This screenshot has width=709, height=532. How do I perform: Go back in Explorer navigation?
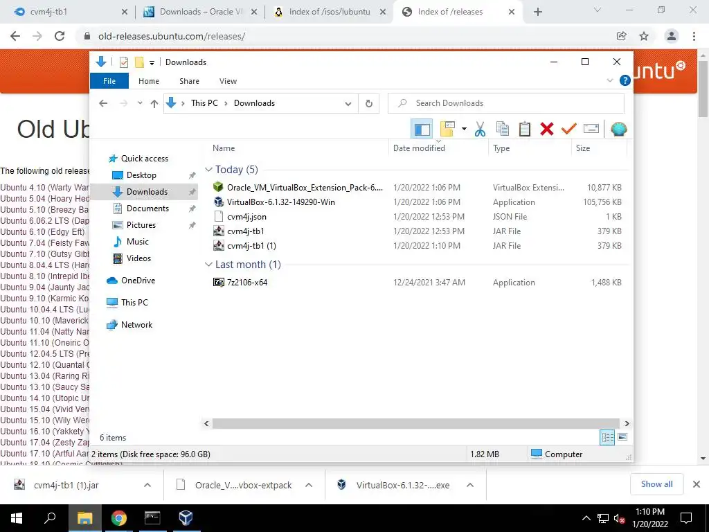(x=103, y=103)
